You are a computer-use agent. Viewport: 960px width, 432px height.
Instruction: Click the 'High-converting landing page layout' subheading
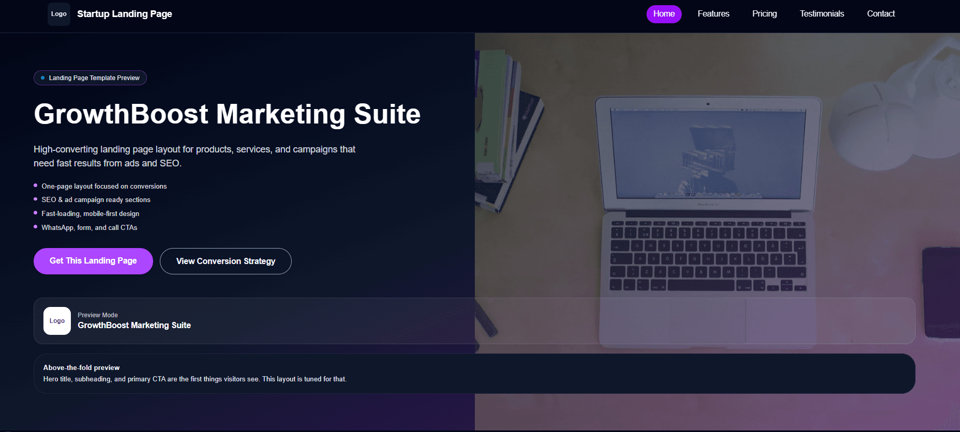194,156
